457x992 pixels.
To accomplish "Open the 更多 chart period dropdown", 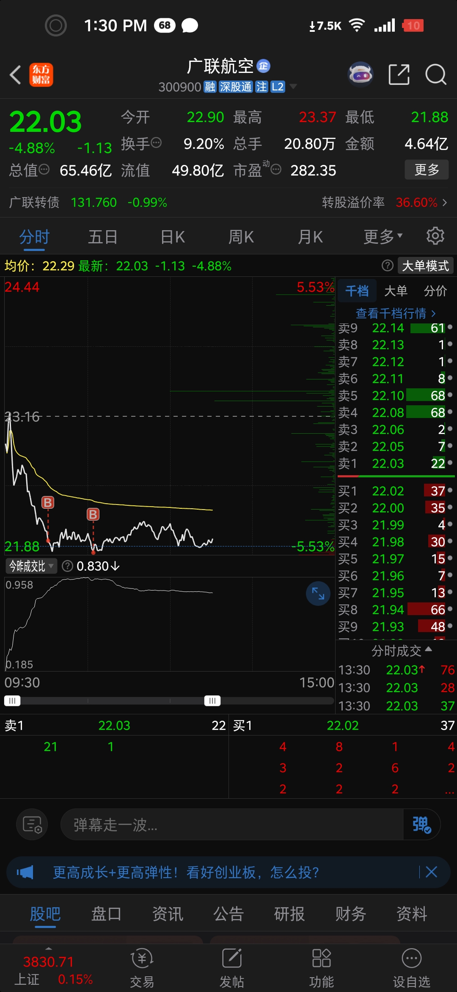I will click(383, 237).
